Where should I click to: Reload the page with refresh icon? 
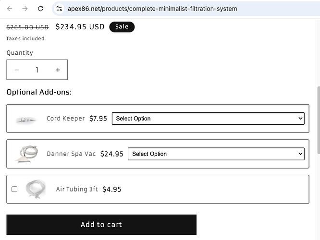click(x=41, y=9)
